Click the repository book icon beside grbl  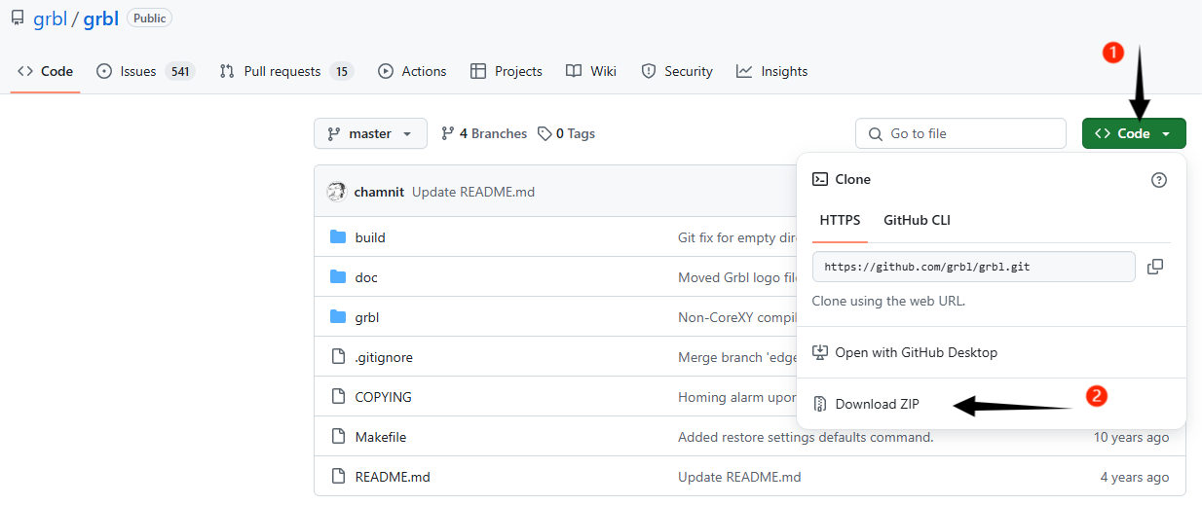18,19
